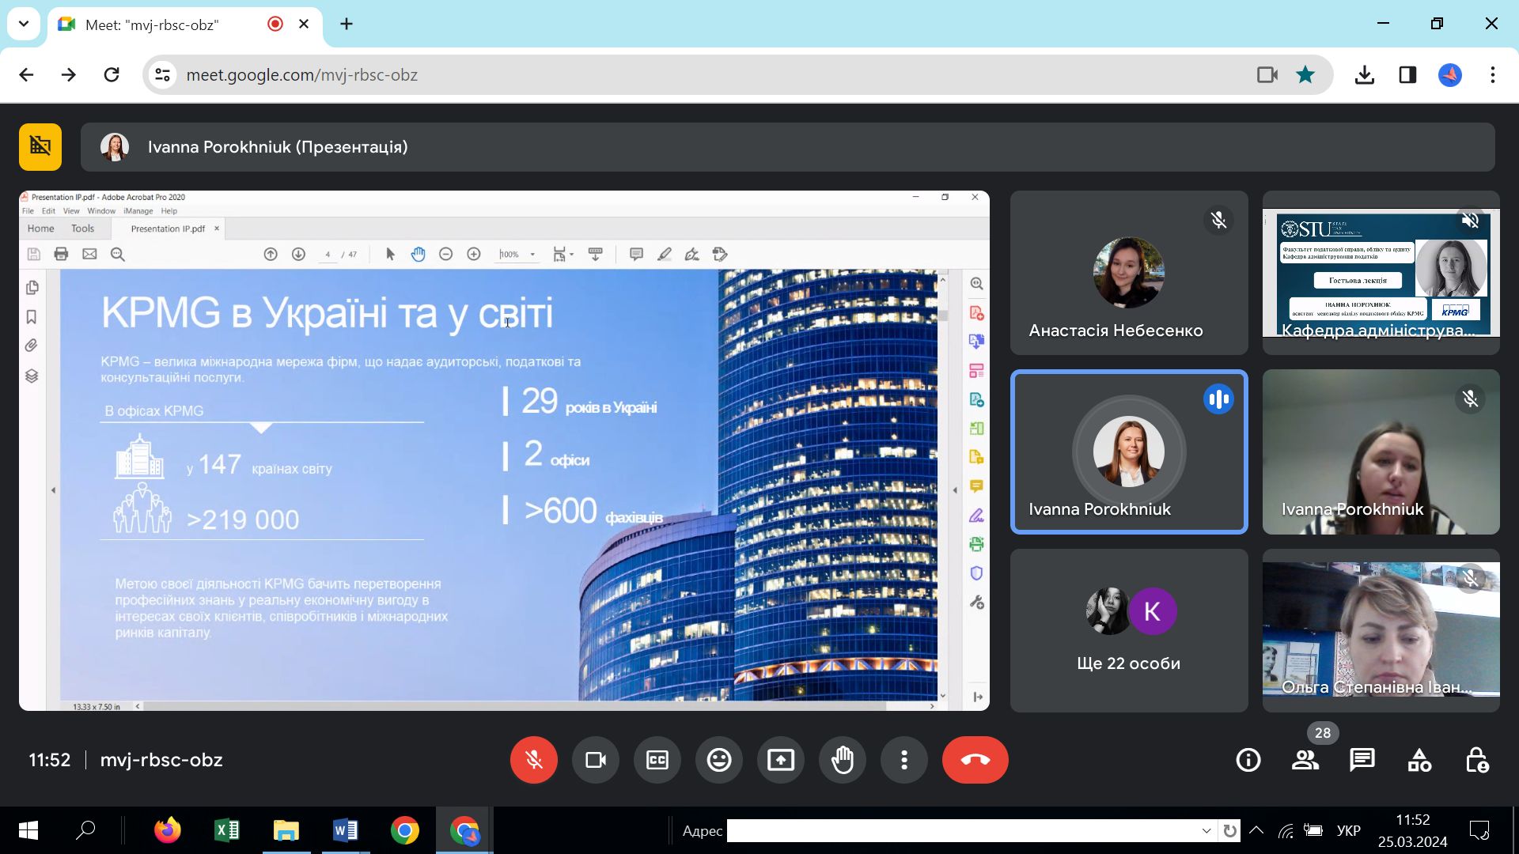Bookmark star in the address bar

(x=1305, y=75)
